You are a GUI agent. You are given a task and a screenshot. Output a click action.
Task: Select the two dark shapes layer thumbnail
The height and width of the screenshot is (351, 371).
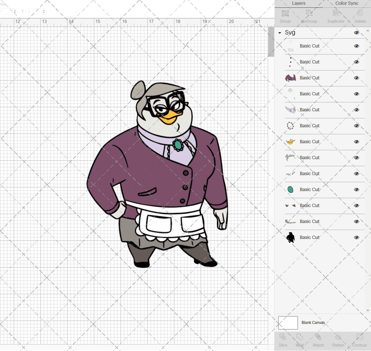click(x=290, y=206)
